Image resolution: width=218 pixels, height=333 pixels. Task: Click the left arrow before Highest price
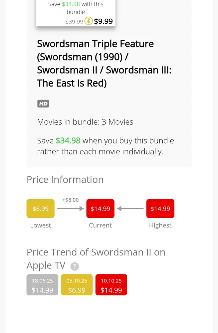point(130,209)
